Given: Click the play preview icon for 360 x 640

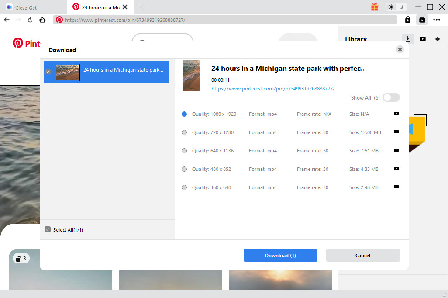Looking at the screenshot, I should pyautogui.click(x=396, y=187).
